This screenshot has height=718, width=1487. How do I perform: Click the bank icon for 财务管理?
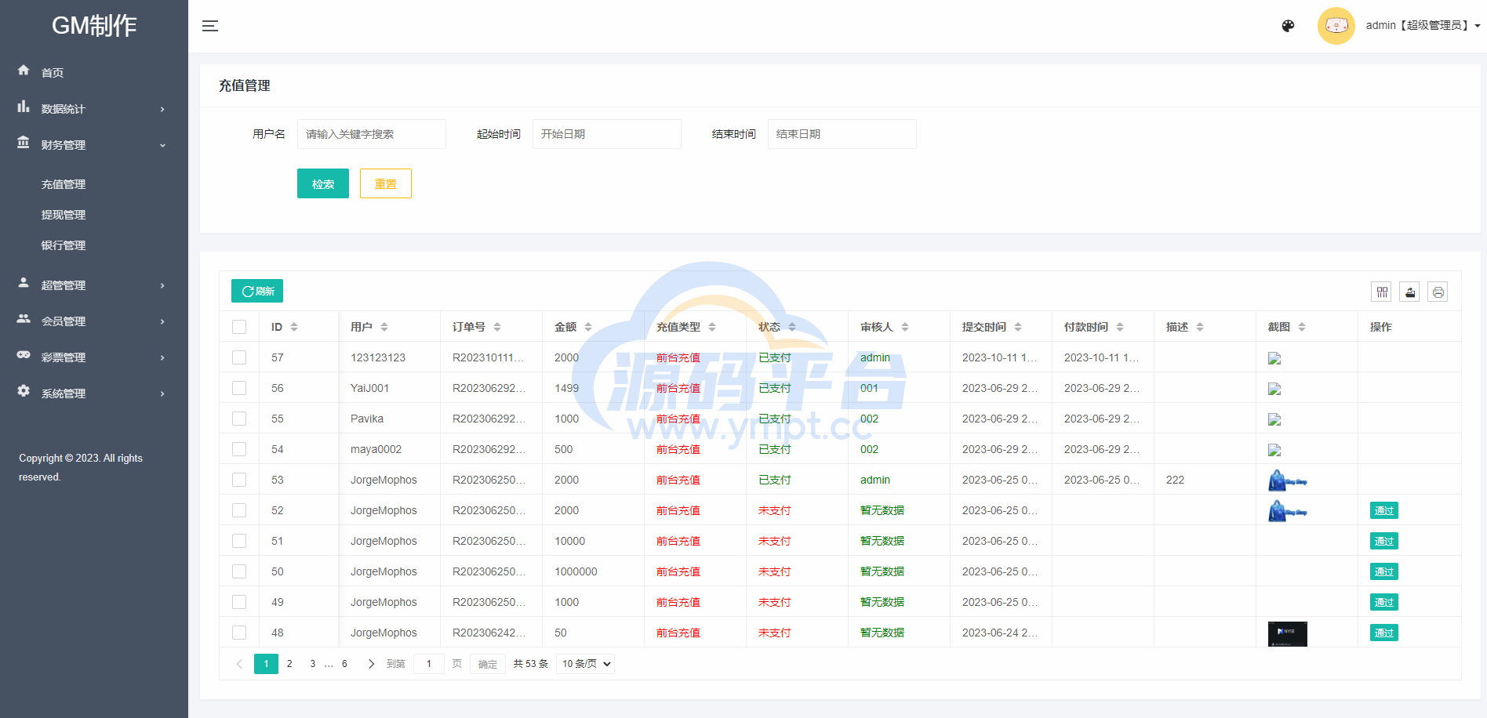pyautogui.click(x=24, y=143)
